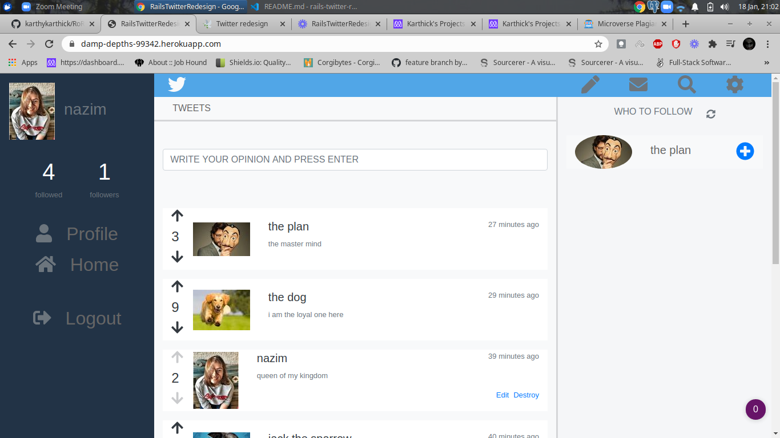The width and height of the screenshot is (780, 438).
Task: Downvote the 'the plan' tweet
Action: click(177, 257)
